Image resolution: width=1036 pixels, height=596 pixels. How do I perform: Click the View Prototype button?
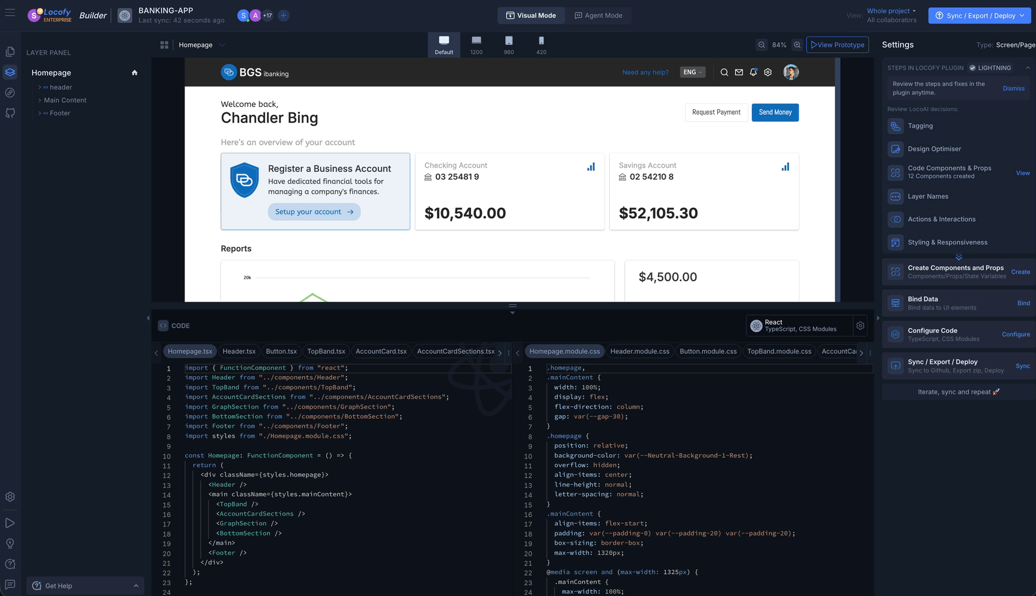pyautogui.click(x=837, y=45)
